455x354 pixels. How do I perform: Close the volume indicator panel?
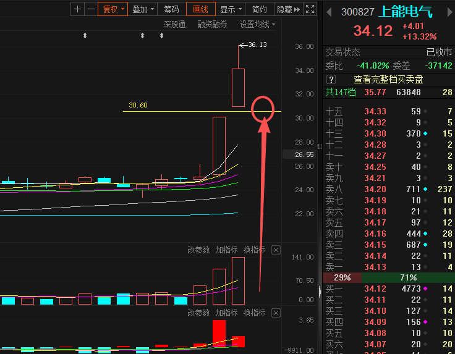(276, 250)
